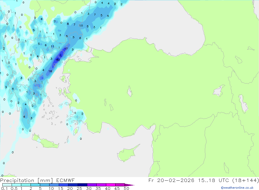Click the 45–50 mm dark magenta legend swatch
Image resolution: width=259 pixels, height=190 pixels.
[x=120, y=185]
